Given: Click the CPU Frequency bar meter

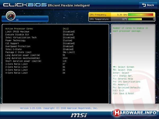Looking at the screenshot, I should pos(140,15).
